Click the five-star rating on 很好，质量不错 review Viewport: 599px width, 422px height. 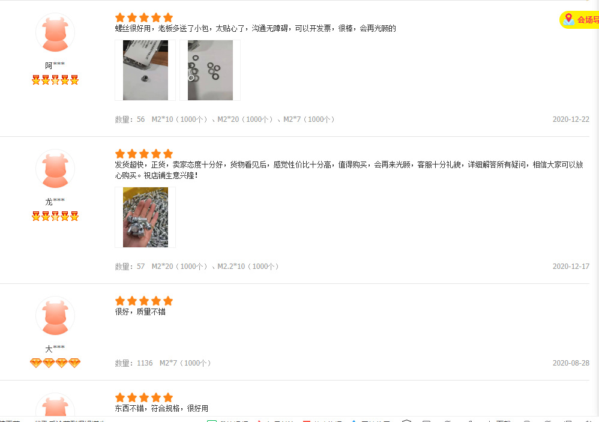point(144,301)
